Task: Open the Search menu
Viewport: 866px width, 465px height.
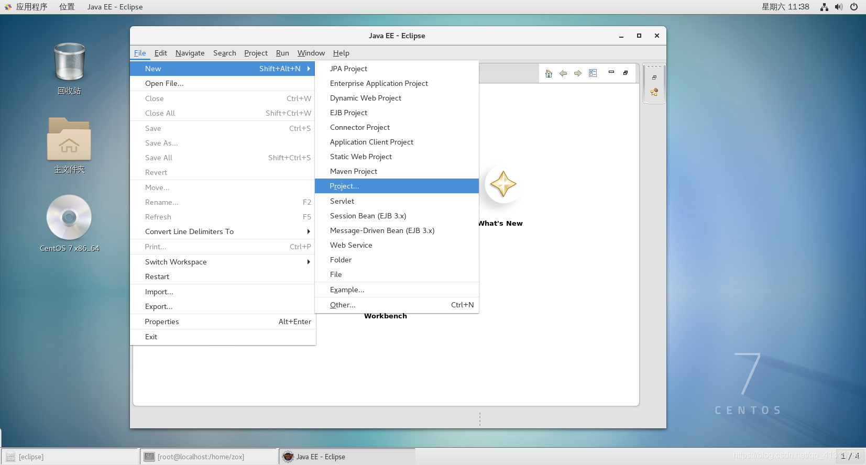Action: (225, 53)
